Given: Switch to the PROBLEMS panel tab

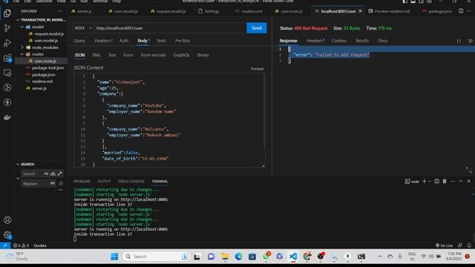Looking at the screenshot, I should tap(82, 181).
